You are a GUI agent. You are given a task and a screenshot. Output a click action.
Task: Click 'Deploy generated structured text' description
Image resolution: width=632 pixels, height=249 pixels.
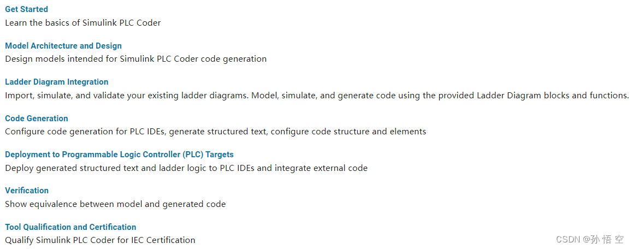186,168
